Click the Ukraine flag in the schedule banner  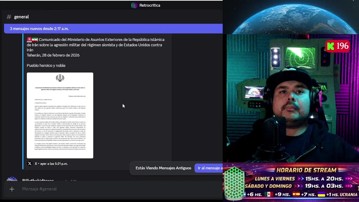click(321, 194)
